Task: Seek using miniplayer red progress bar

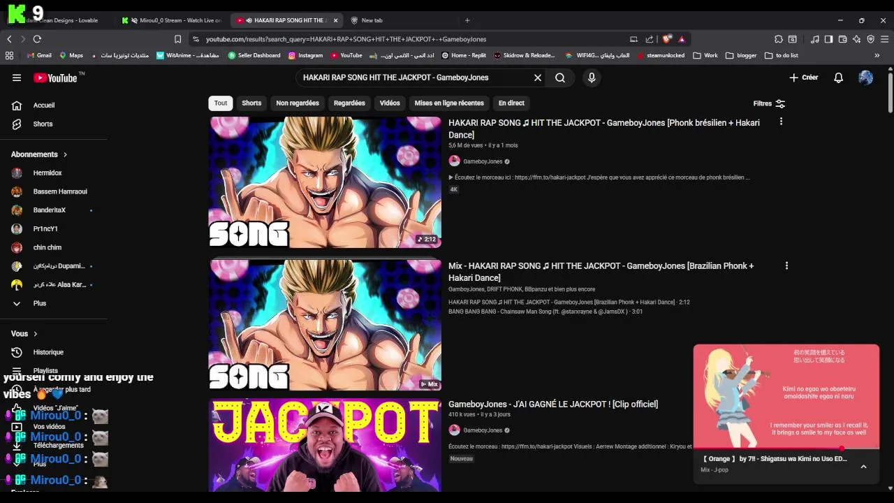Action: pos(786,449)
